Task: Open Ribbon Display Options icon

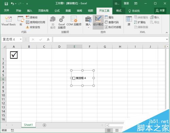Action: tap(136, 3)
